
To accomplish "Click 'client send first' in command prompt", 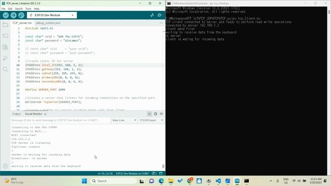I will point(180,29).
